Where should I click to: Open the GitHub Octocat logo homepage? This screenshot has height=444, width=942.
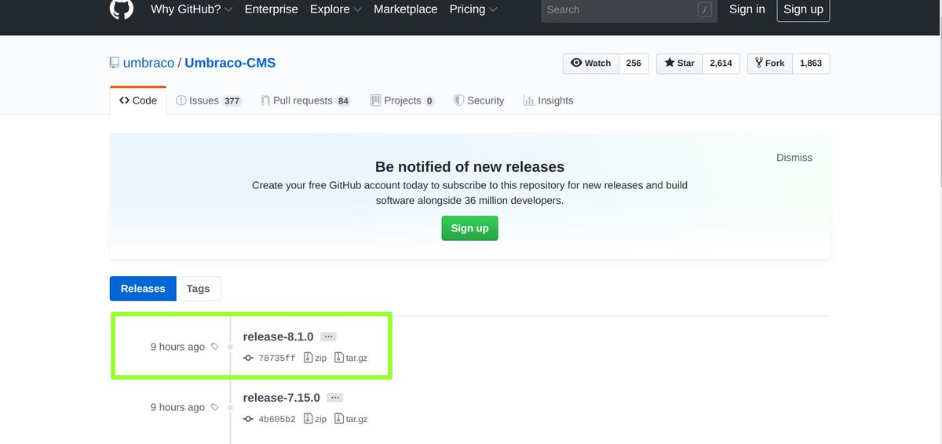click(121, 9)
